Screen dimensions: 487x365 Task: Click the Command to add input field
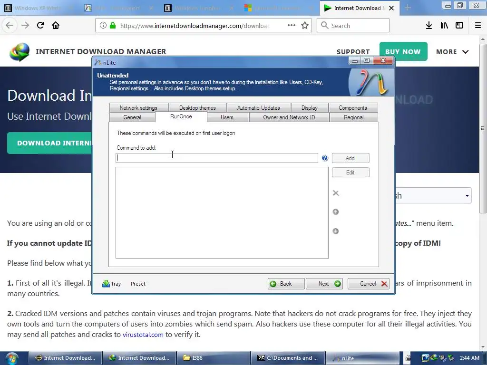tap(217, 158)
